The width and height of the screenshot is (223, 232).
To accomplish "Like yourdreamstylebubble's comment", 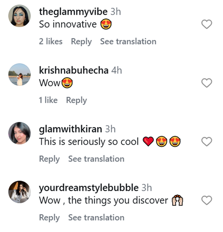I will (x=206, y=201).
